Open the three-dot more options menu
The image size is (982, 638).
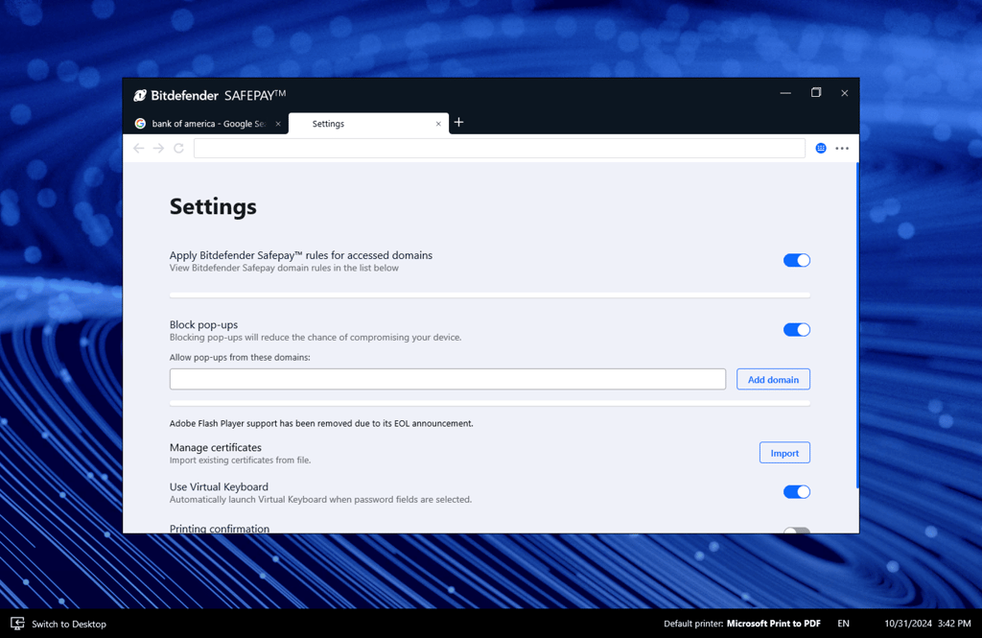(842, 149)
